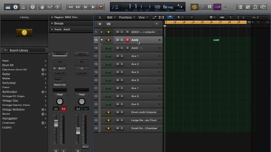Viewport: 271px width, 152px height.
Task: Click the left channel volume fader
Action: click(x=56, y=123)
